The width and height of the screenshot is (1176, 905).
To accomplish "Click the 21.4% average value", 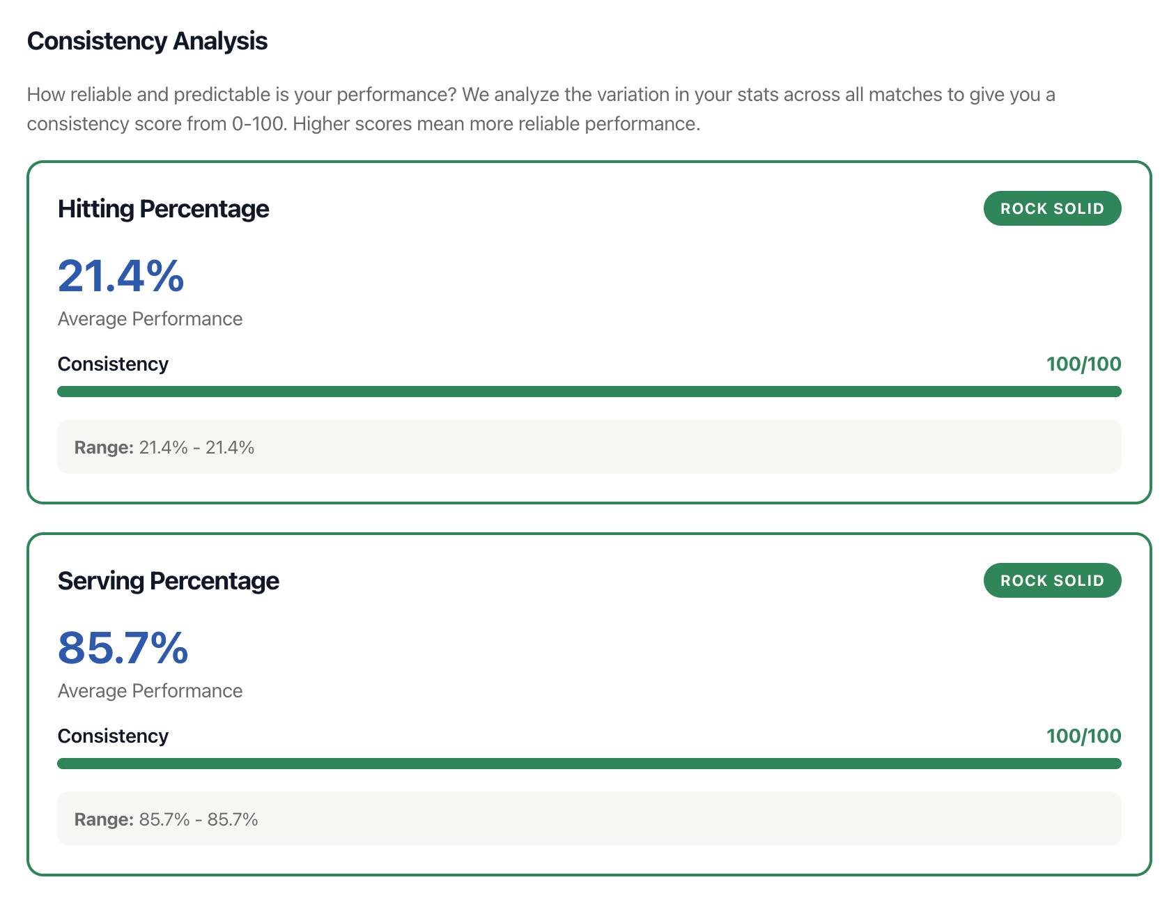I will coord(121,276).
